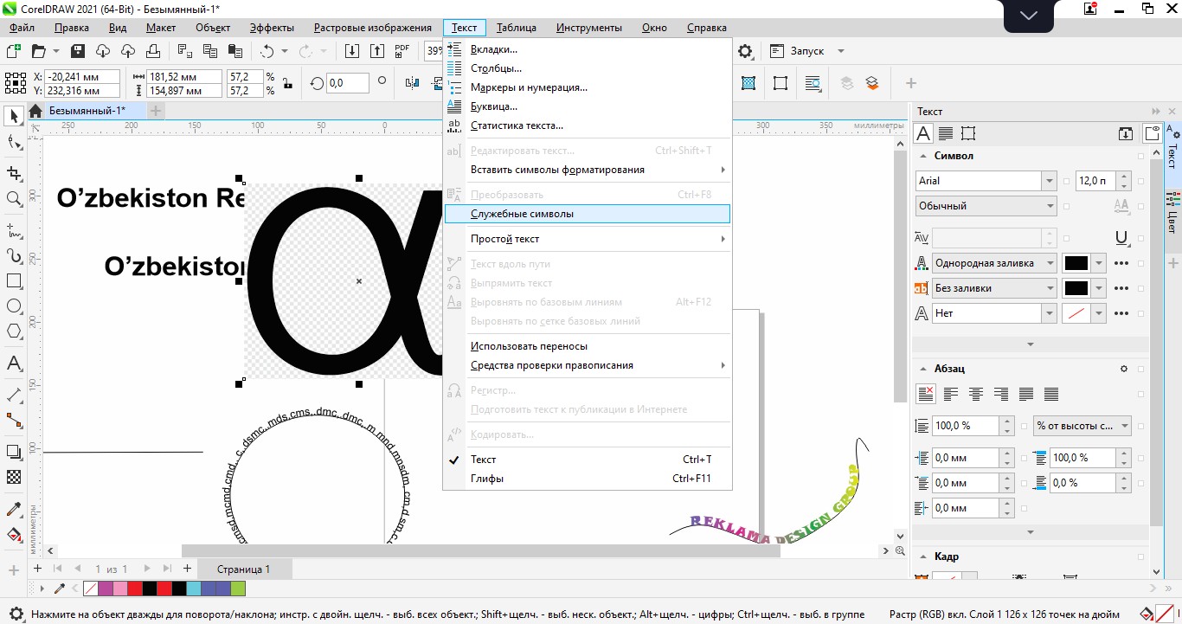Click Publish to PDF icon

(x=402, y=51)
